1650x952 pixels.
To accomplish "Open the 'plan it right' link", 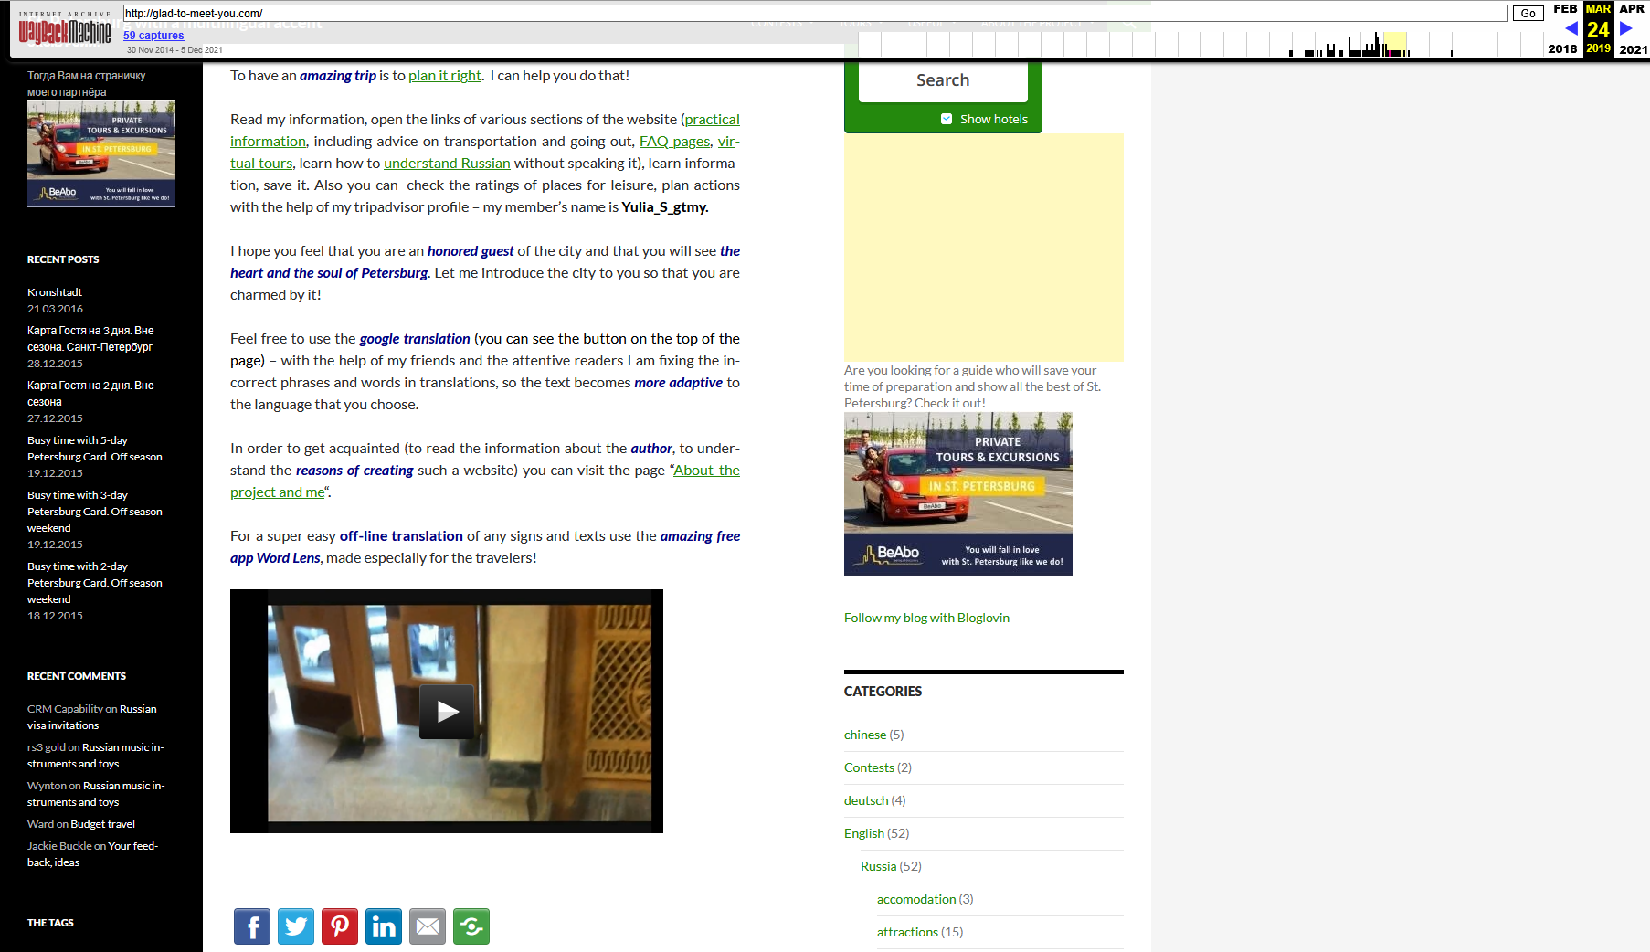I will pyautogui.click(x=444, y=76).
